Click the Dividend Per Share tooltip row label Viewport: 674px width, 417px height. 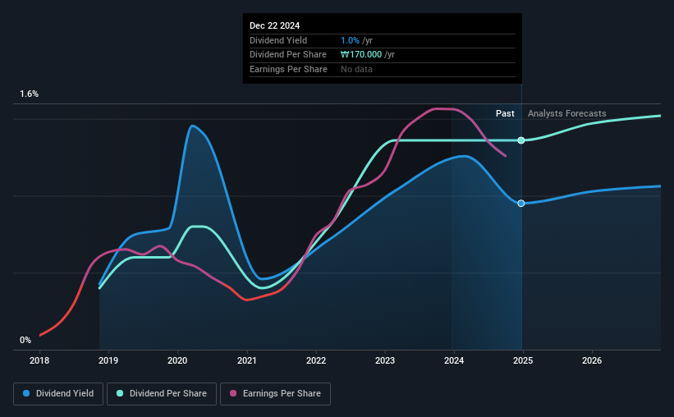tap(288, 55)
